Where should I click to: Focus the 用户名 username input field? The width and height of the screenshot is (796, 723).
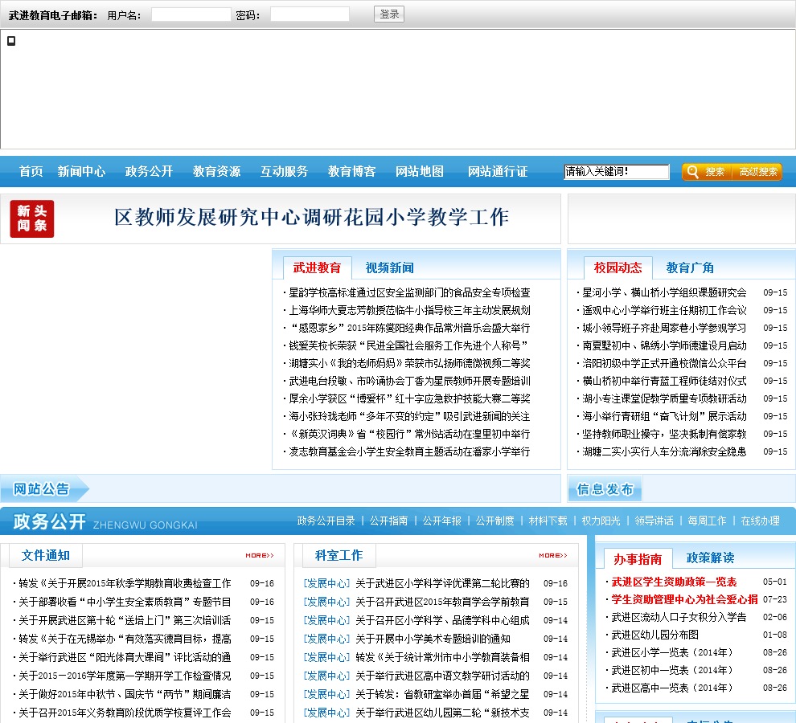[x=191, y=14]
